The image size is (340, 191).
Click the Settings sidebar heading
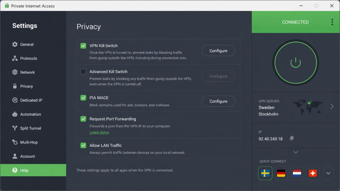pos(25,26)
